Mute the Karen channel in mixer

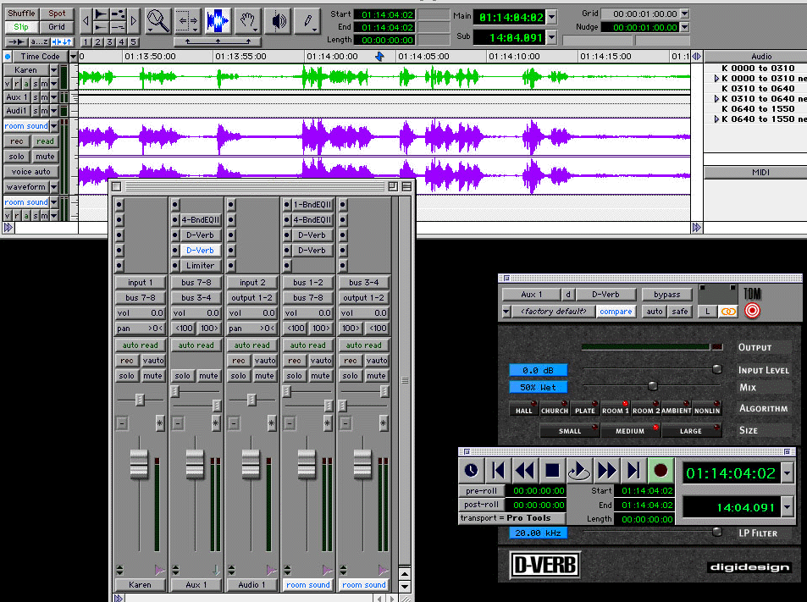point(152,376)
